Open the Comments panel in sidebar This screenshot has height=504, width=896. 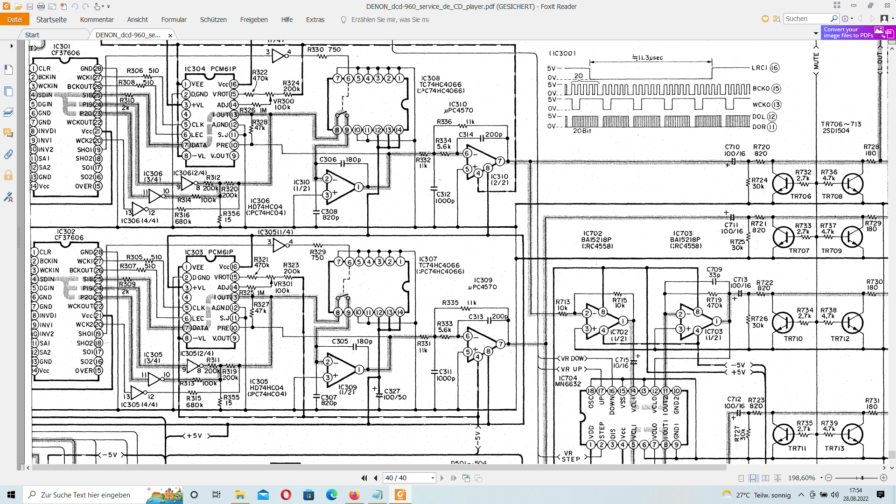pyautogui.click(x=8, y=133)
